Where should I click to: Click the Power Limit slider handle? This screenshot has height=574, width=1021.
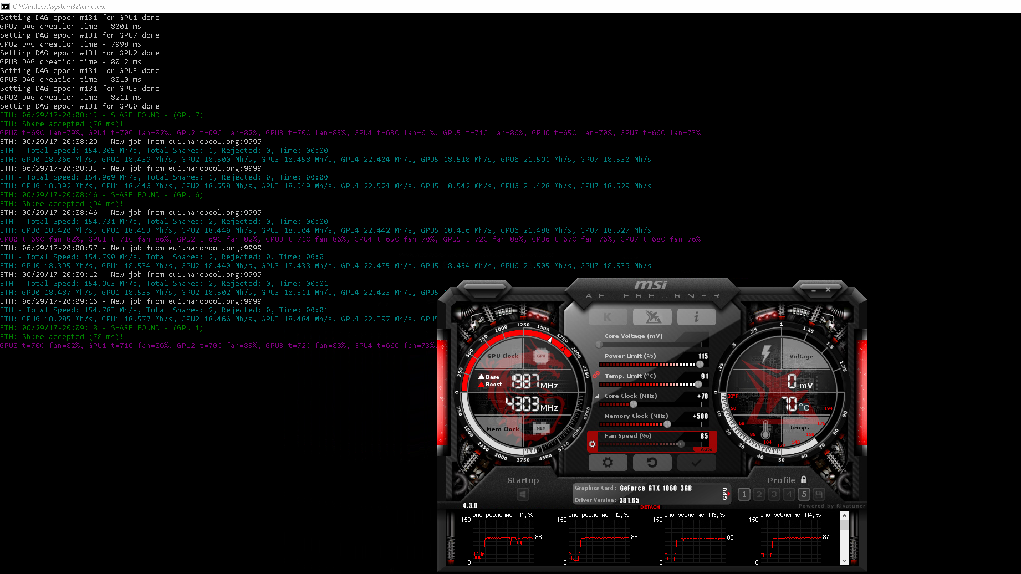tap(700, 365)
